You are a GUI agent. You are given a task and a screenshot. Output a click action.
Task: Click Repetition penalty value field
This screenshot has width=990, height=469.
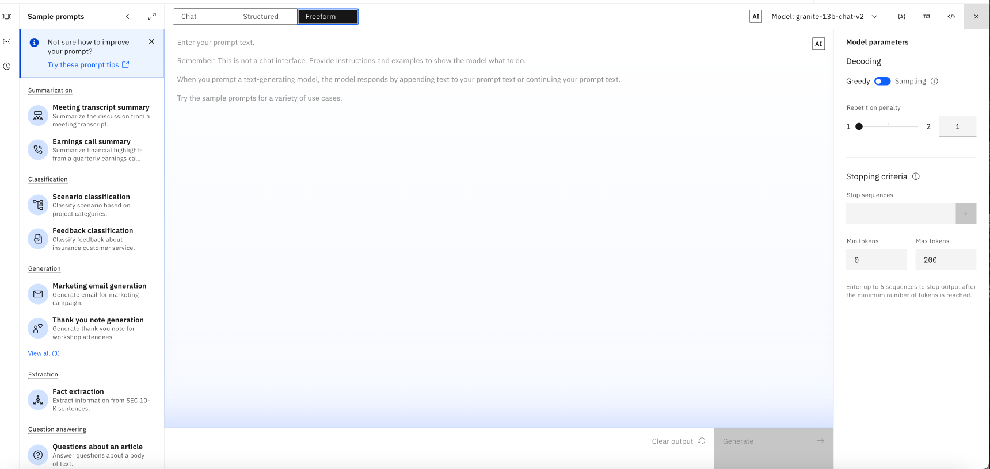pos(957,126)
